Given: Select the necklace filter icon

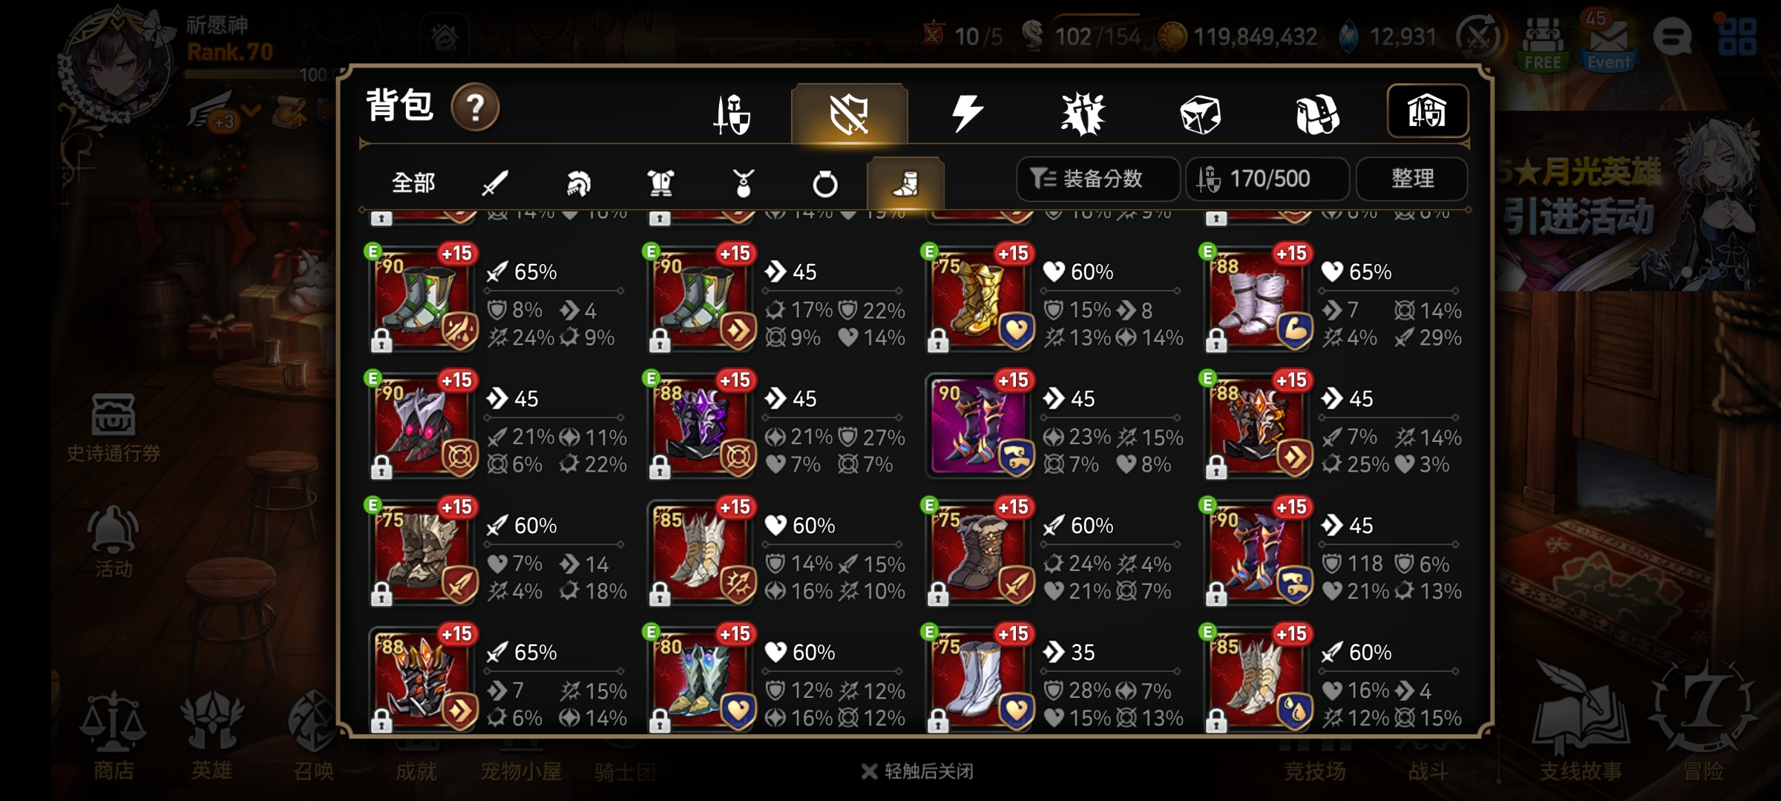Looking at the screenshot, I should pos(743,182).
